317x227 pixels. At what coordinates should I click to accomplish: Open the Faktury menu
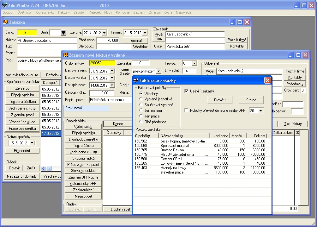tap(64, 12)
